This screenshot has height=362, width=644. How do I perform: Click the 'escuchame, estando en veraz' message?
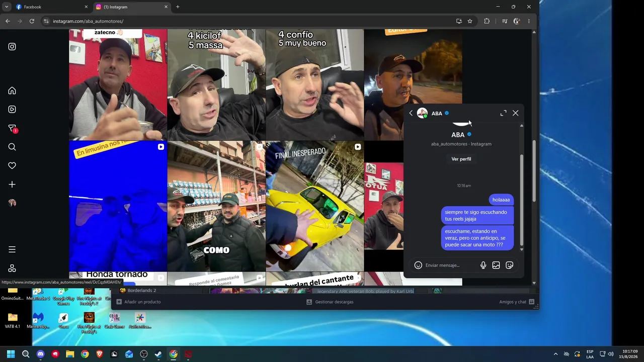pyautogui.click(x=477, y=238)
